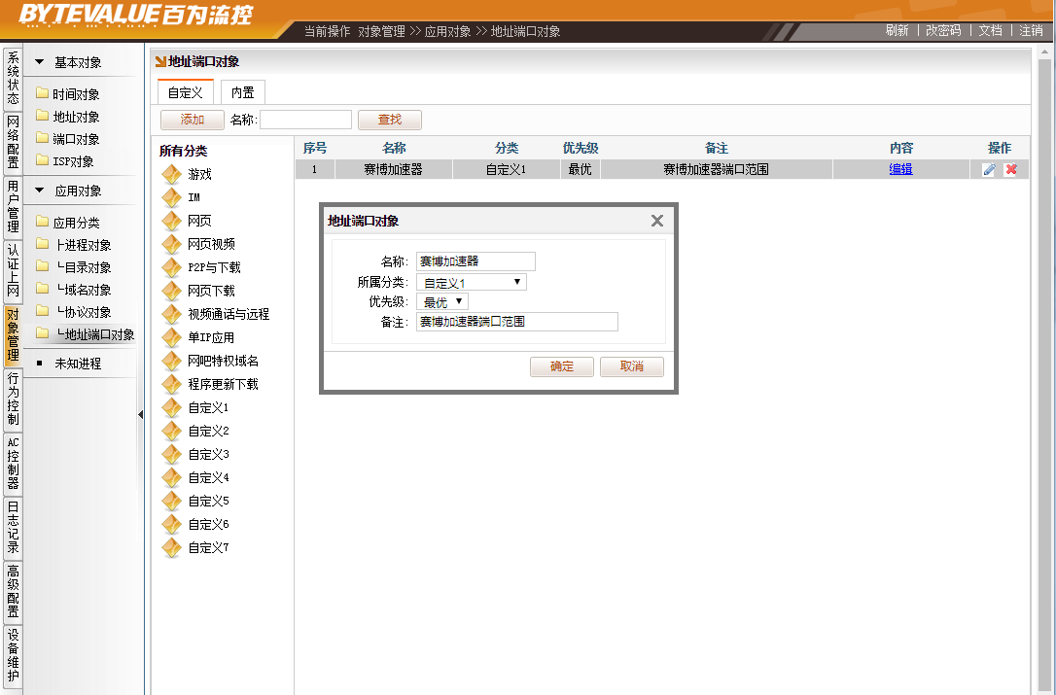Click the P2P与下载 category icon
1056x695 pixels.
[172, 268]
